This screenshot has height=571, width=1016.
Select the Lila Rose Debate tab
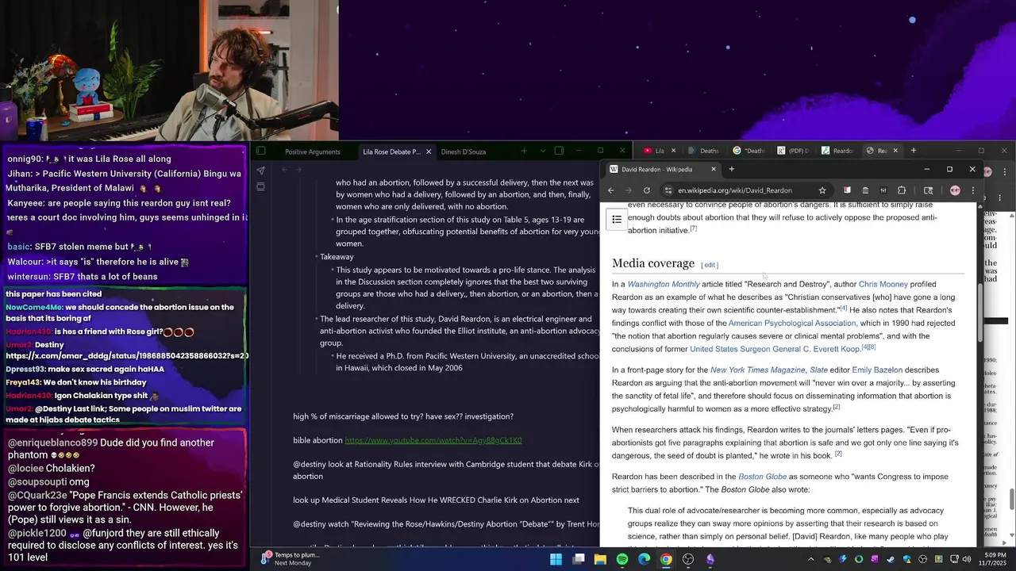pyautogui.click(x=391, y=151)
